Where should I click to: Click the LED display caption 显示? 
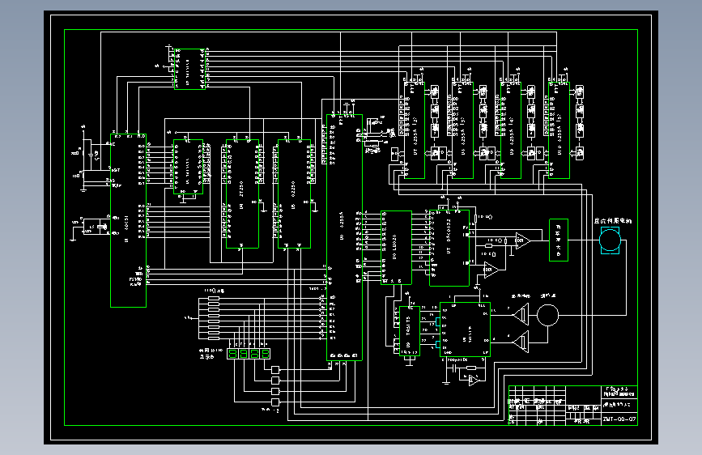pyautogui.click(x=206, y=357)
